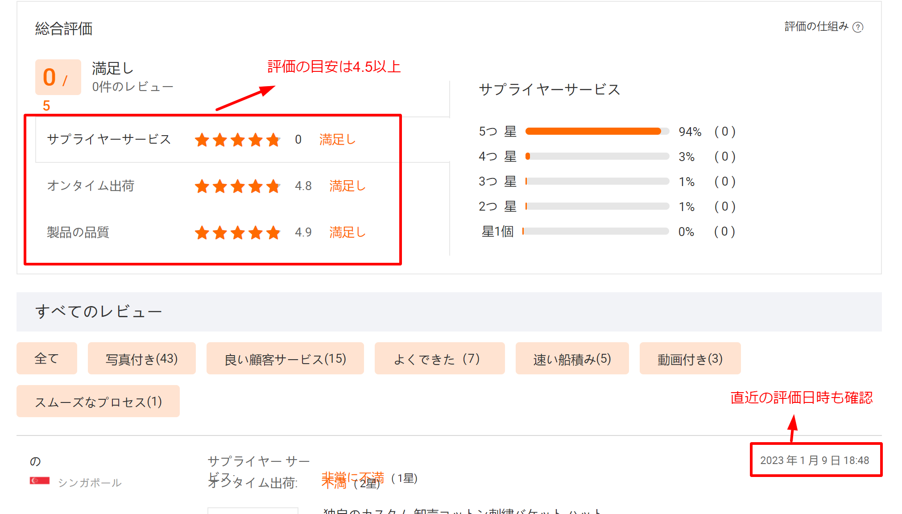This screenshot has height=514, width=902.
Task: Select the 全て review filter
Action: coord(46,358)
